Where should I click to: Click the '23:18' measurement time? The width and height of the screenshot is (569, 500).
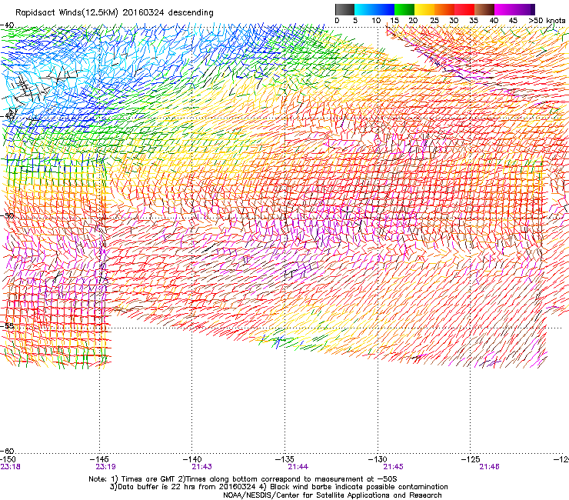(x=10, y=467)
